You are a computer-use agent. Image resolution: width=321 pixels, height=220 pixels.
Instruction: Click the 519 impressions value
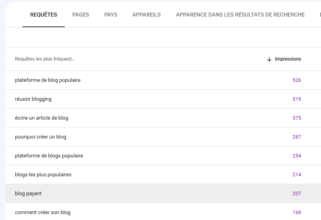[297, 99]
